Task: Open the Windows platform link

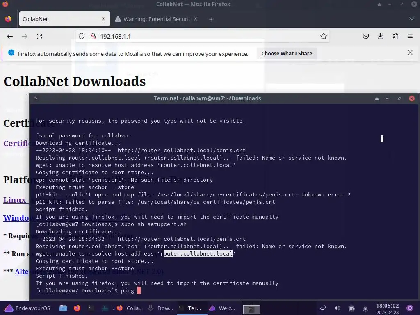Action: [16, 218]
